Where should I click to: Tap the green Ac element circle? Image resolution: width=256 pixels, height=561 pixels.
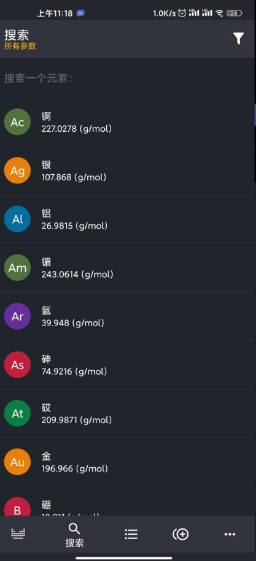tap(17, 122)
